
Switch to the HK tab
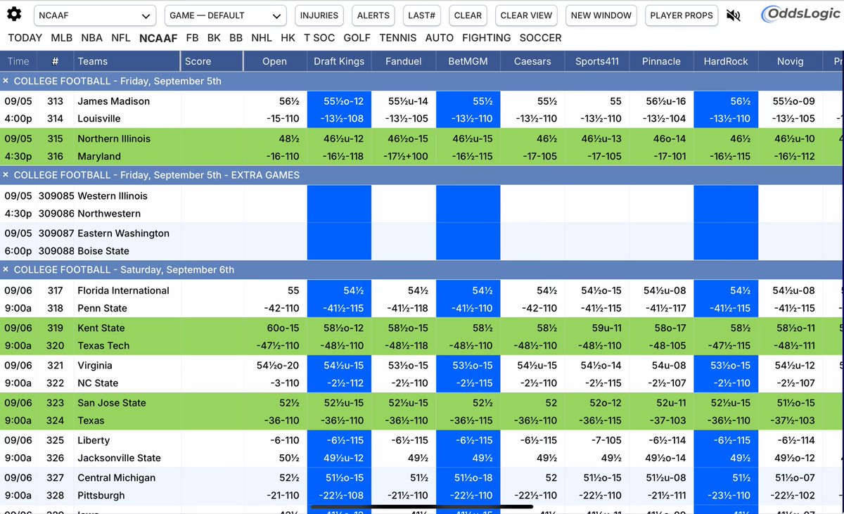click(288, 38)
